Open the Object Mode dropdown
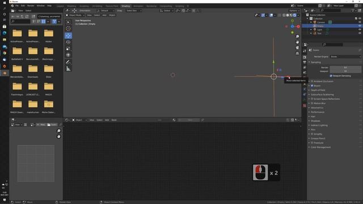The image size is (363, 204). [75, 15]
